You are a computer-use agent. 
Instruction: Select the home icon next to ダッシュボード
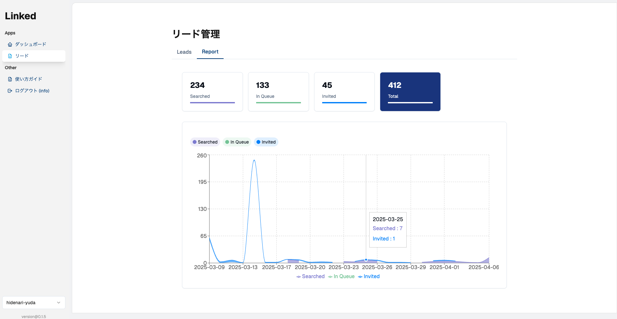(10, 44)
